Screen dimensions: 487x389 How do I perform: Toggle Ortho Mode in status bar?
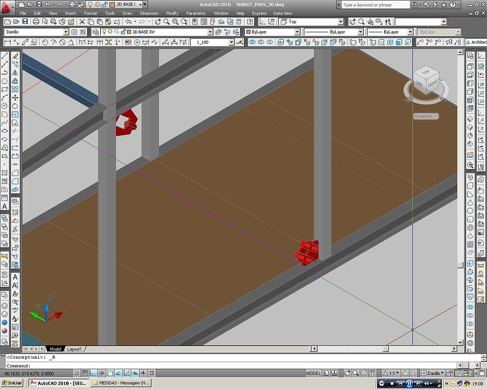93,373
